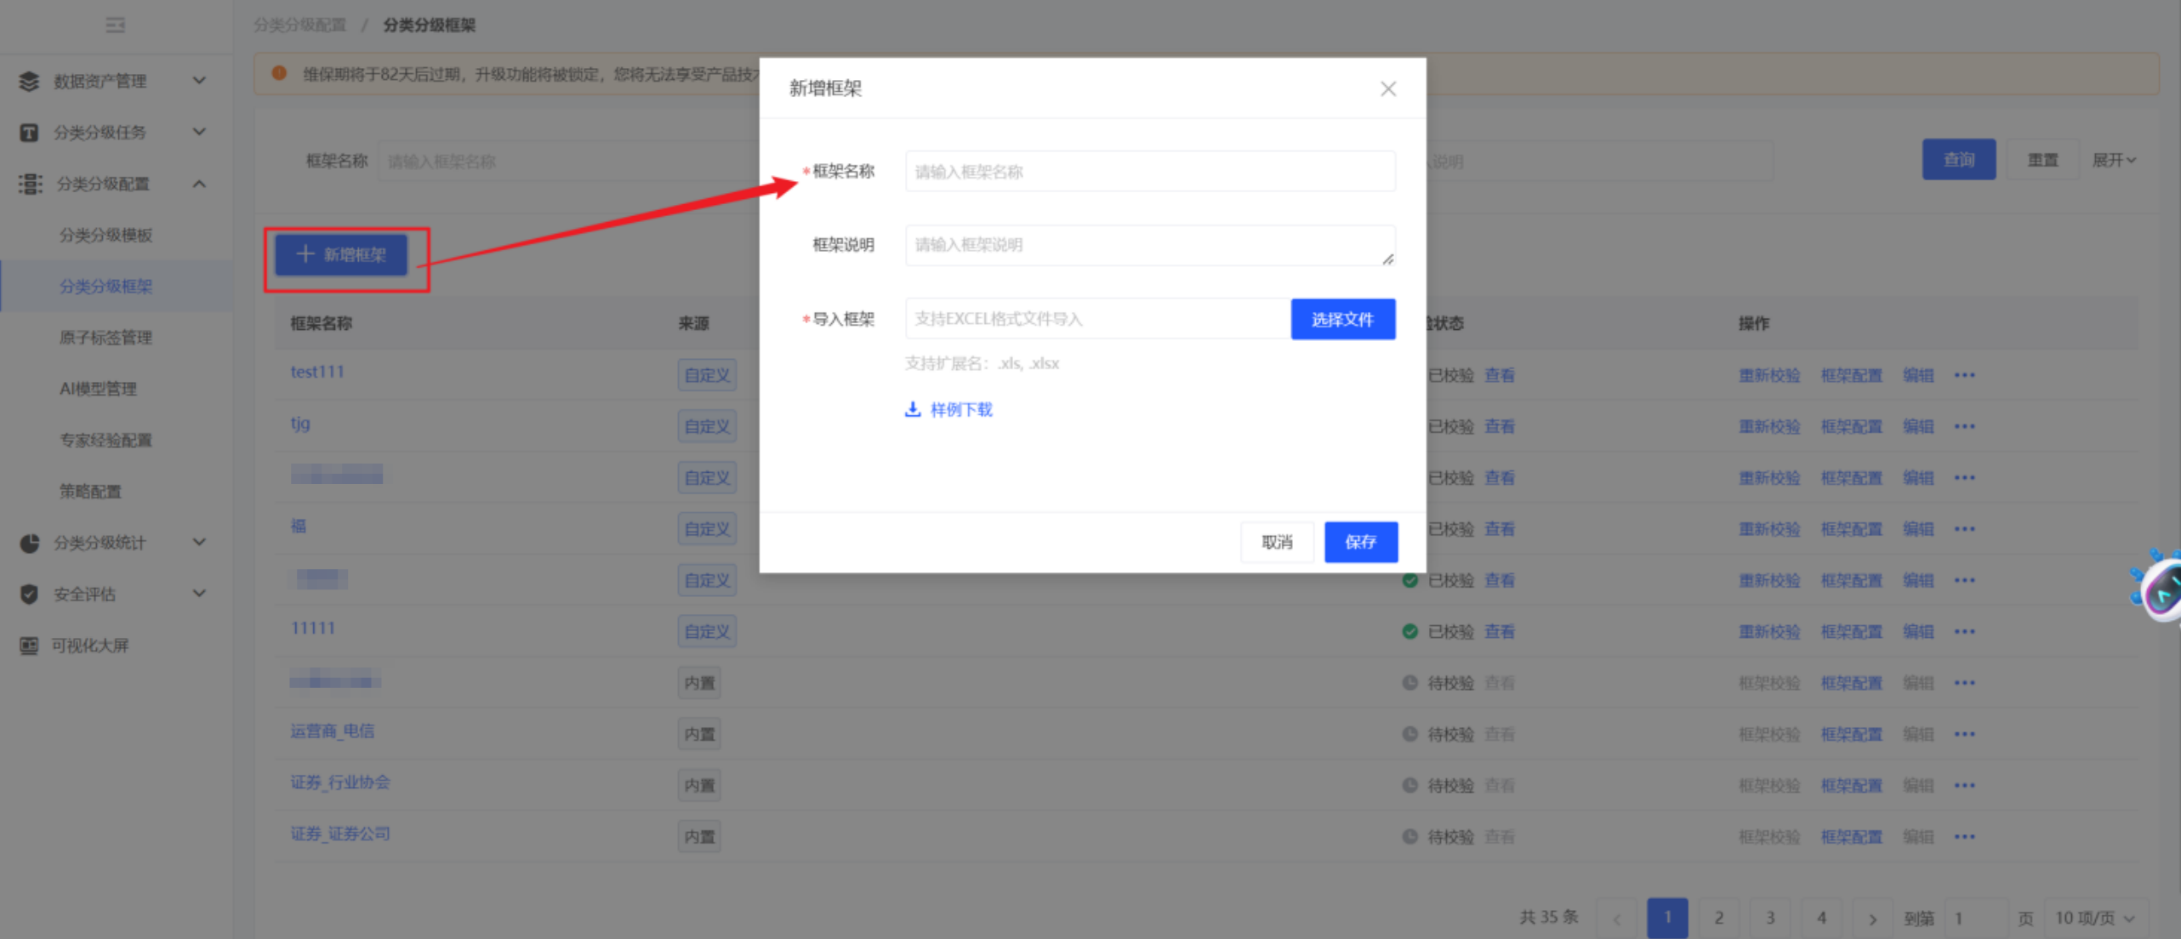Screen dimensions: 2181x939
Task: Collapse the 分类分级配置 menu chevron
Action: pyautogui.click(x=199, y=184)
